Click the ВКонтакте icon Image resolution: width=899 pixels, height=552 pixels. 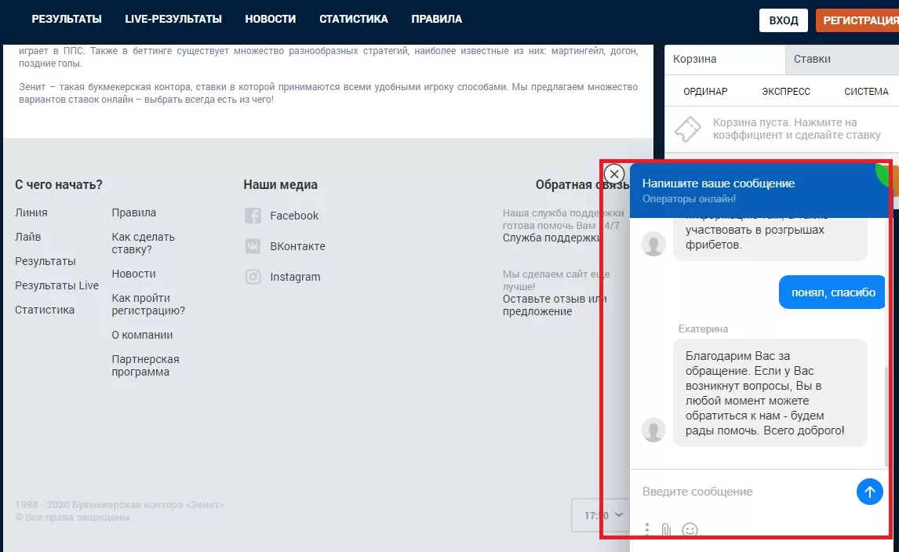tap(253, 246)
